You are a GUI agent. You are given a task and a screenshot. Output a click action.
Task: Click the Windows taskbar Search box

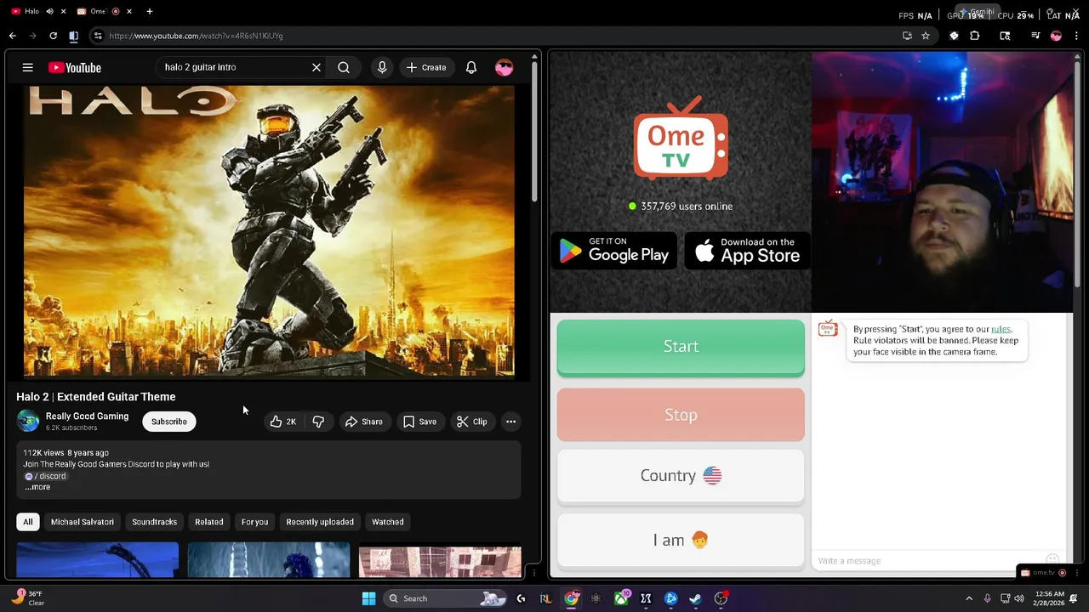pos(447,598)
